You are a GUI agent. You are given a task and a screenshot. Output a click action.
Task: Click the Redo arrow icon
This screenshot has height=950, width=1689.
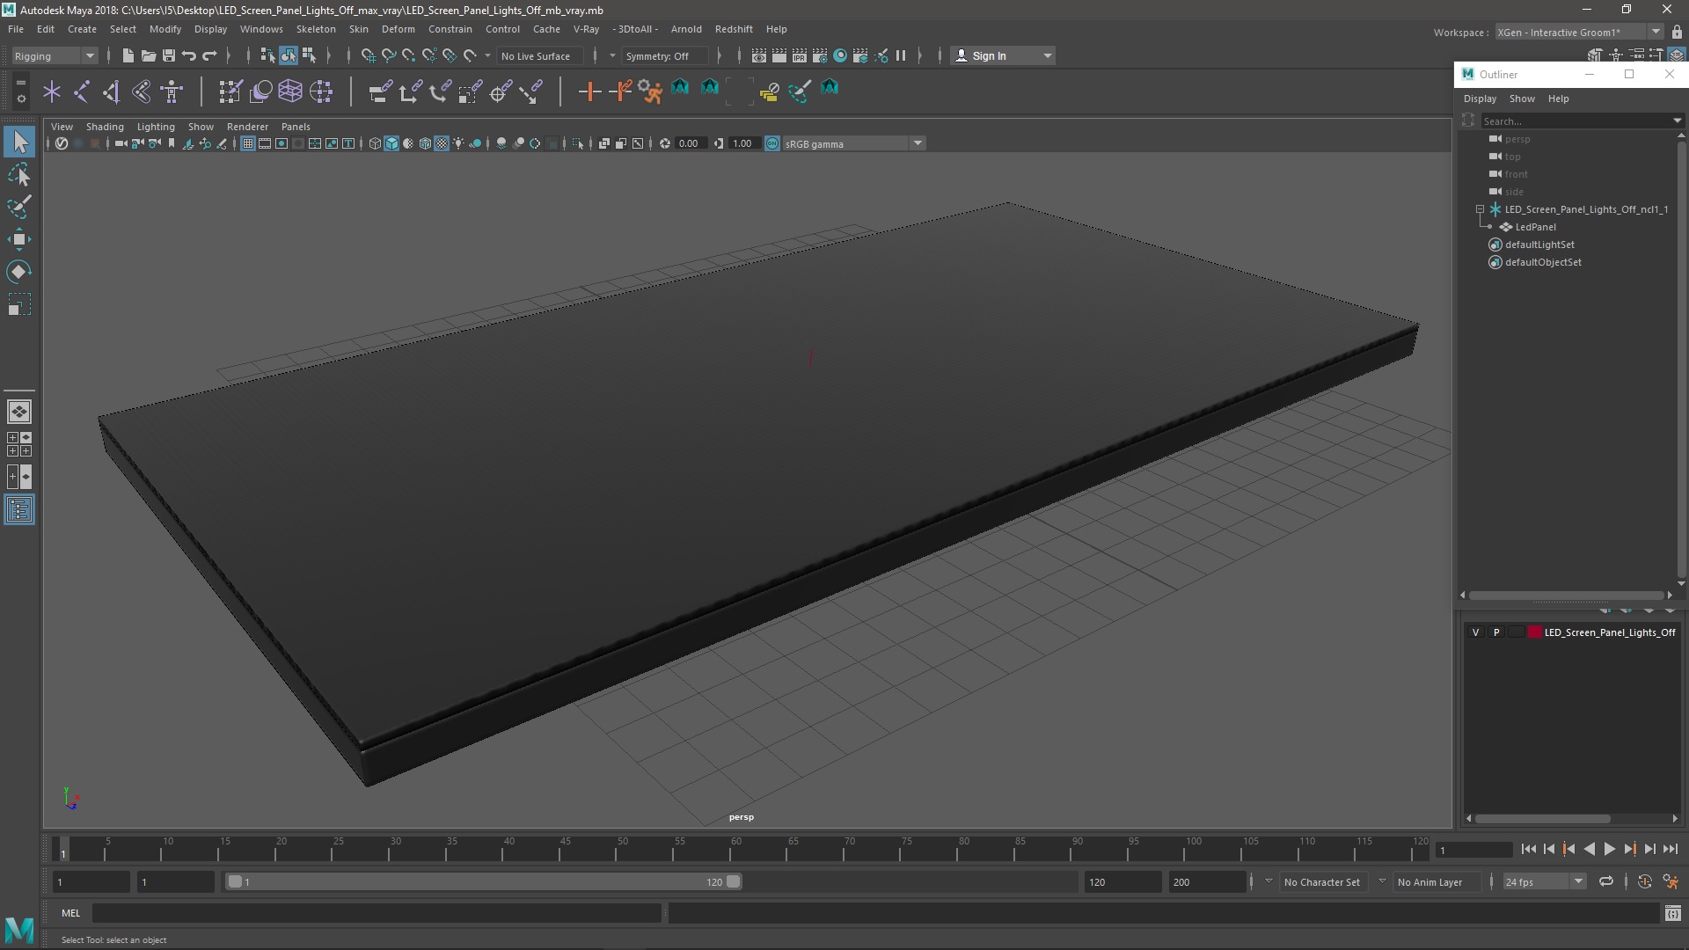point(209,55)
